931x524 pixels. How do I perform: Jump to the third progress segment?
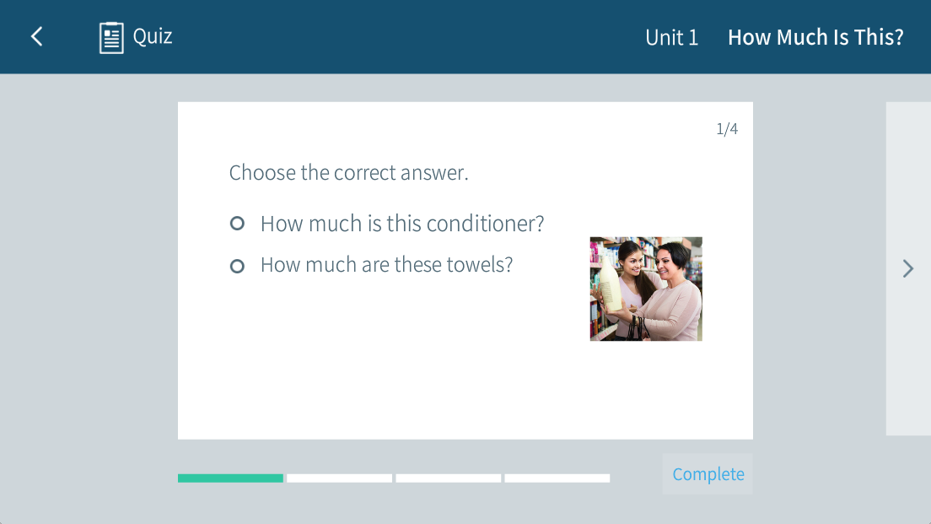tap(448, 478)
